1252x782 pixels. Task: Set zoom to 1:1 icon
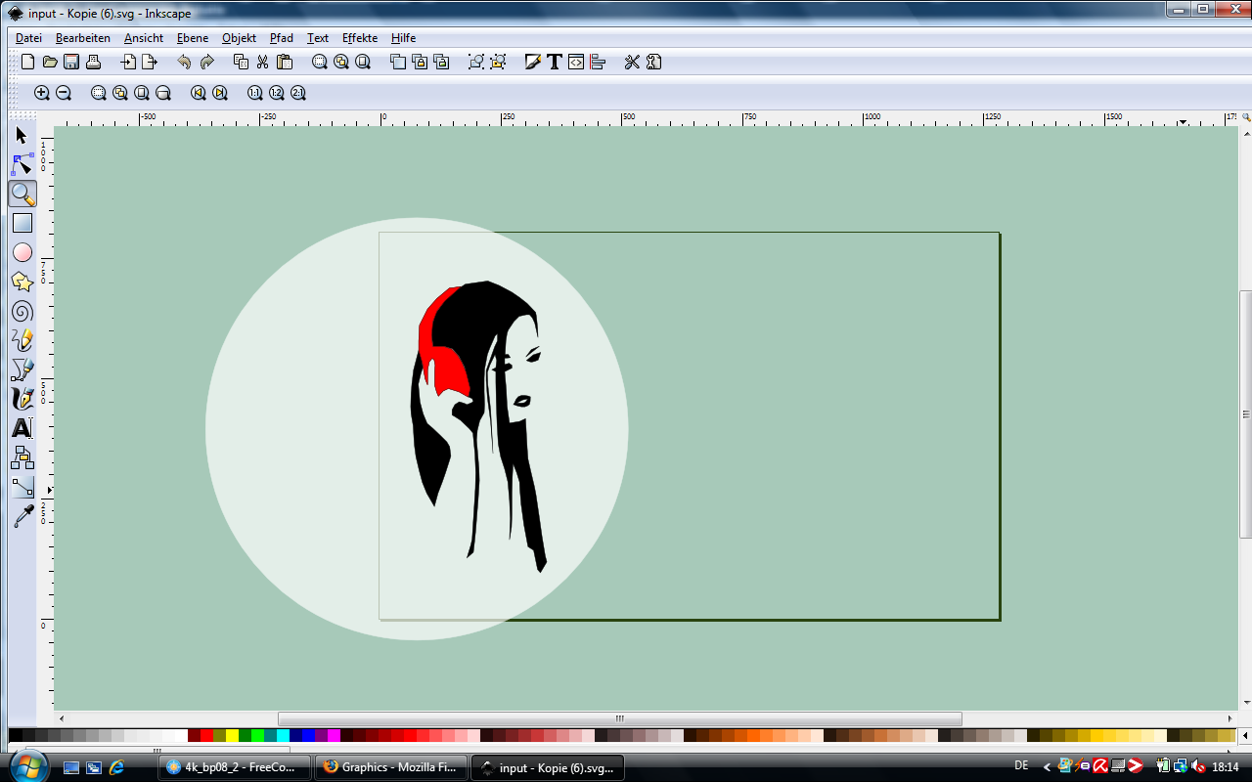click(254, 93)
